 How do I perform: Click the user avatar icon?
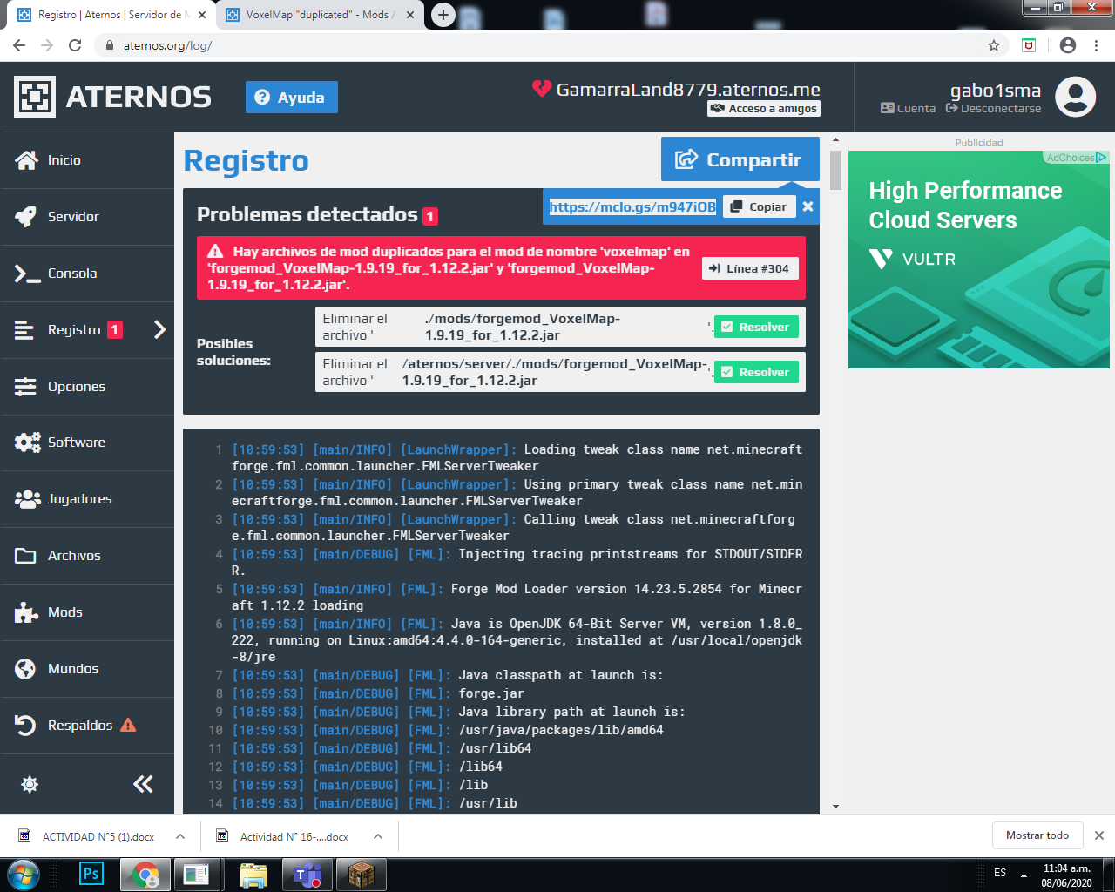point(1076,96)
